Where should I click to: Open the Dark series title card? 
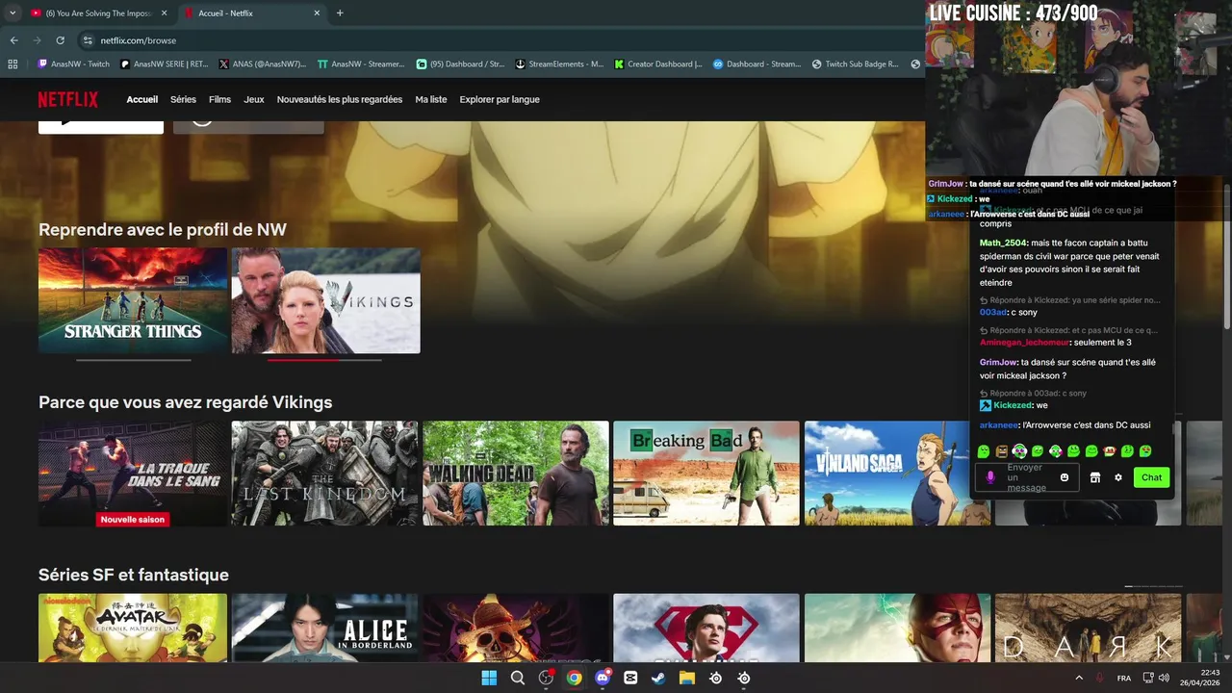(x=1088, y=628)
